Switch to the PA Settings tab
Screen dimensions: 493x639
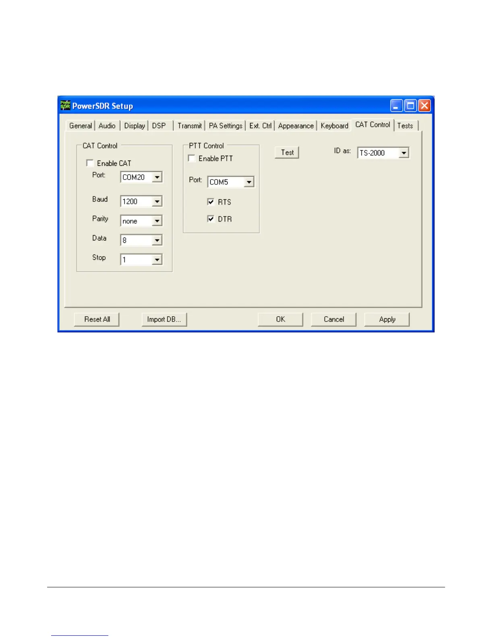pyautogui.click(x=226, y=126)
